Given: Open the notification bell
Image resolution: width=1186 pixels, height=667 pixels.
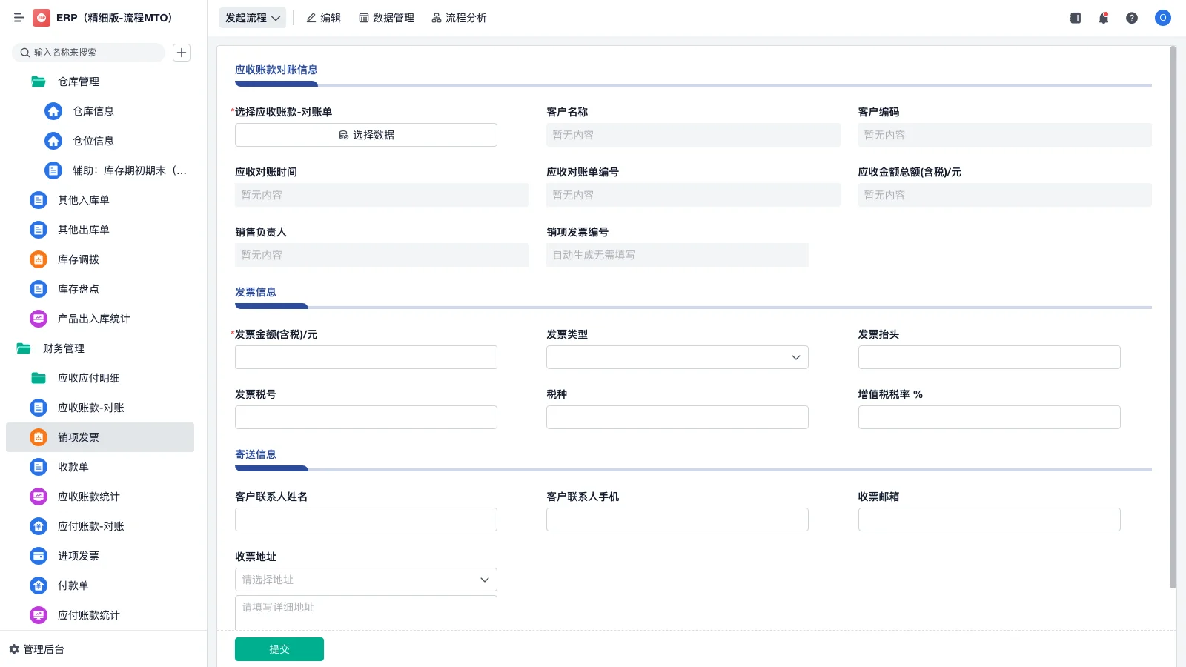Looking at the screenshot, I should [x=1104, y=18].
